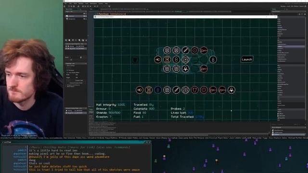
Task: Expand the Viewports and Cameras section
Action: click(66, 85)
